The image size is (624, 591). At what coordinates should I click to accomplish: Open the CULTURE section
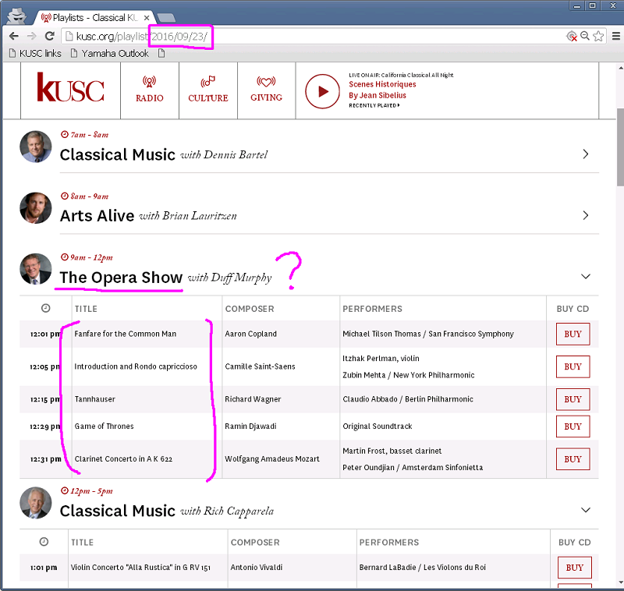(x=207, y=90)
